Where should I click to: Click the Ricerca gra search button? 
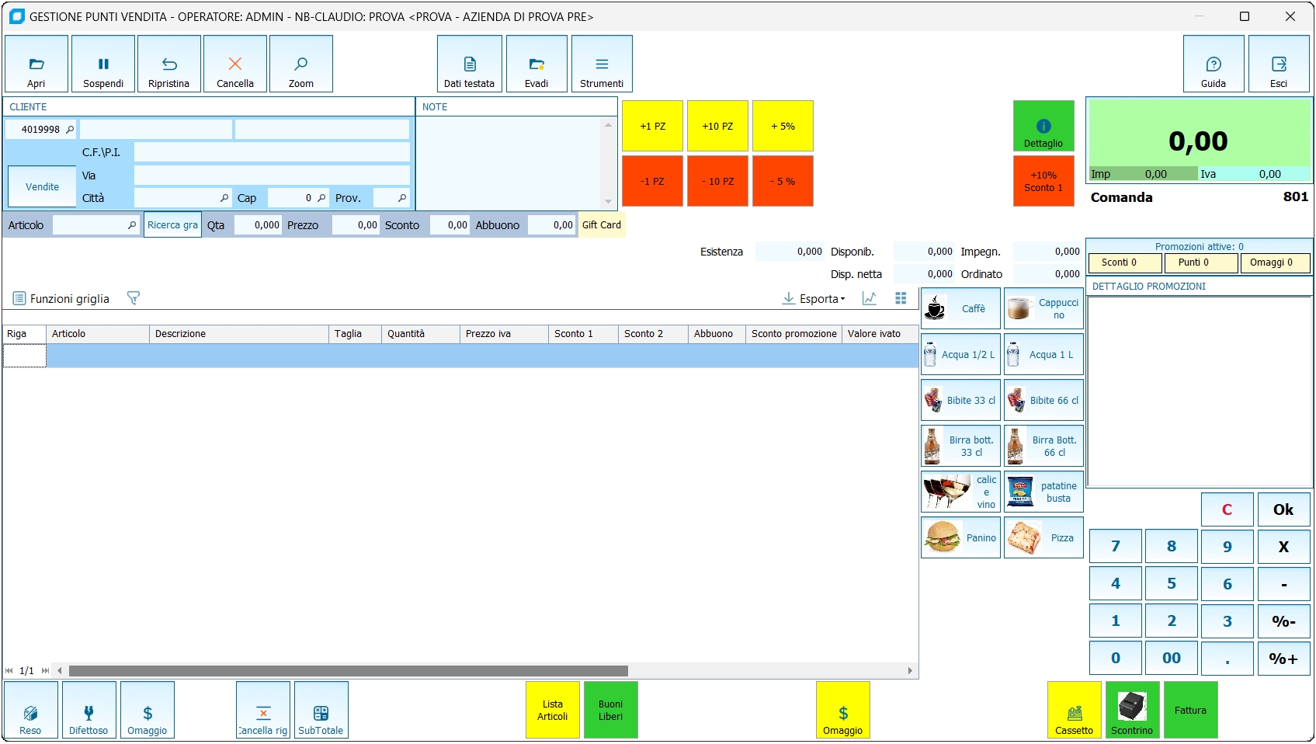tap(172, 225)
